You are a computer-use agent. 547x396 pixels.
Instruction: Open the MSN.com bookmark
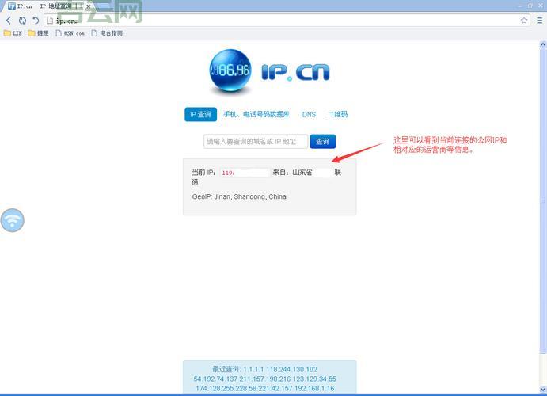70,33
